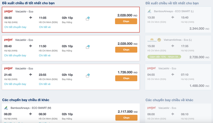Image resolution: width=213 pixels, height=123 pixels.
Task: Select the 06:00 VietJetAir return flight
Action: pos(178,113)
